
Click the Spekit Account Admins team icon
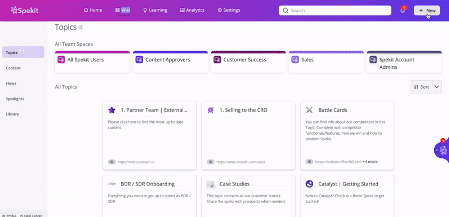pyautogui.click(x=373, y=60)
